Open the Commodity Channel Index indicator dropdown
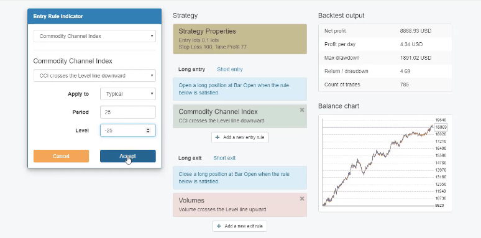This screenshot has width=481, height=238. pyautogui.click(x=94, y=36)
